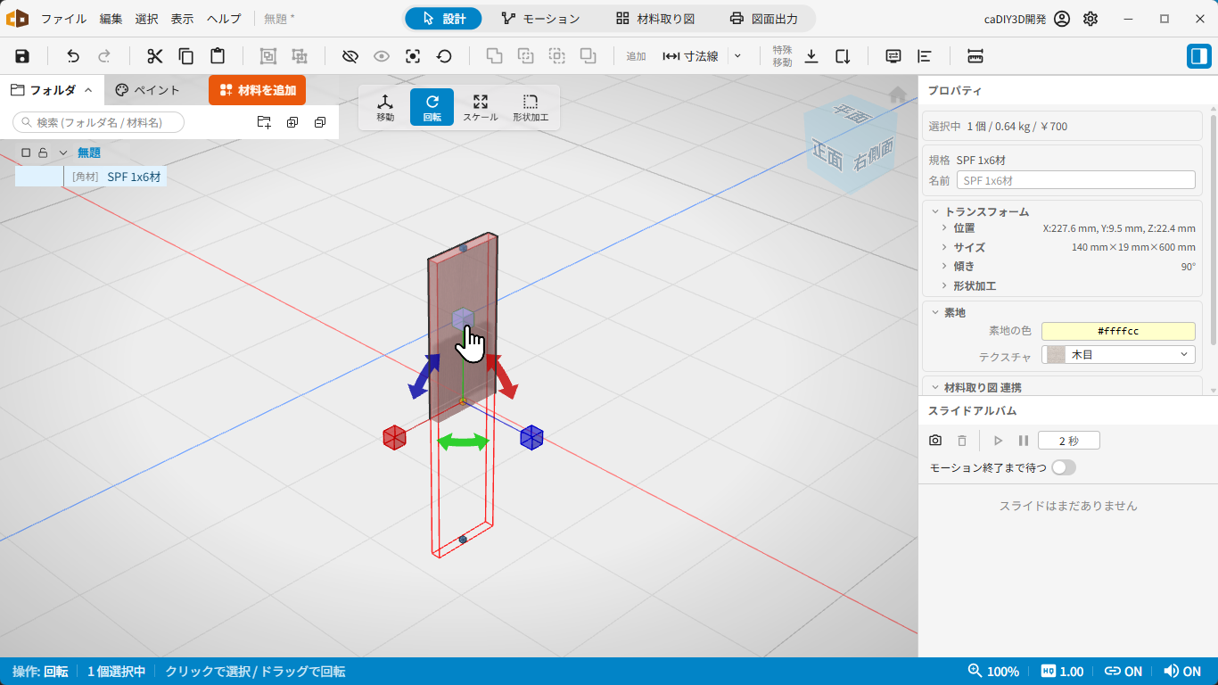
Task: Click the 材料を追加 button
Action: (x=258, y=90)
